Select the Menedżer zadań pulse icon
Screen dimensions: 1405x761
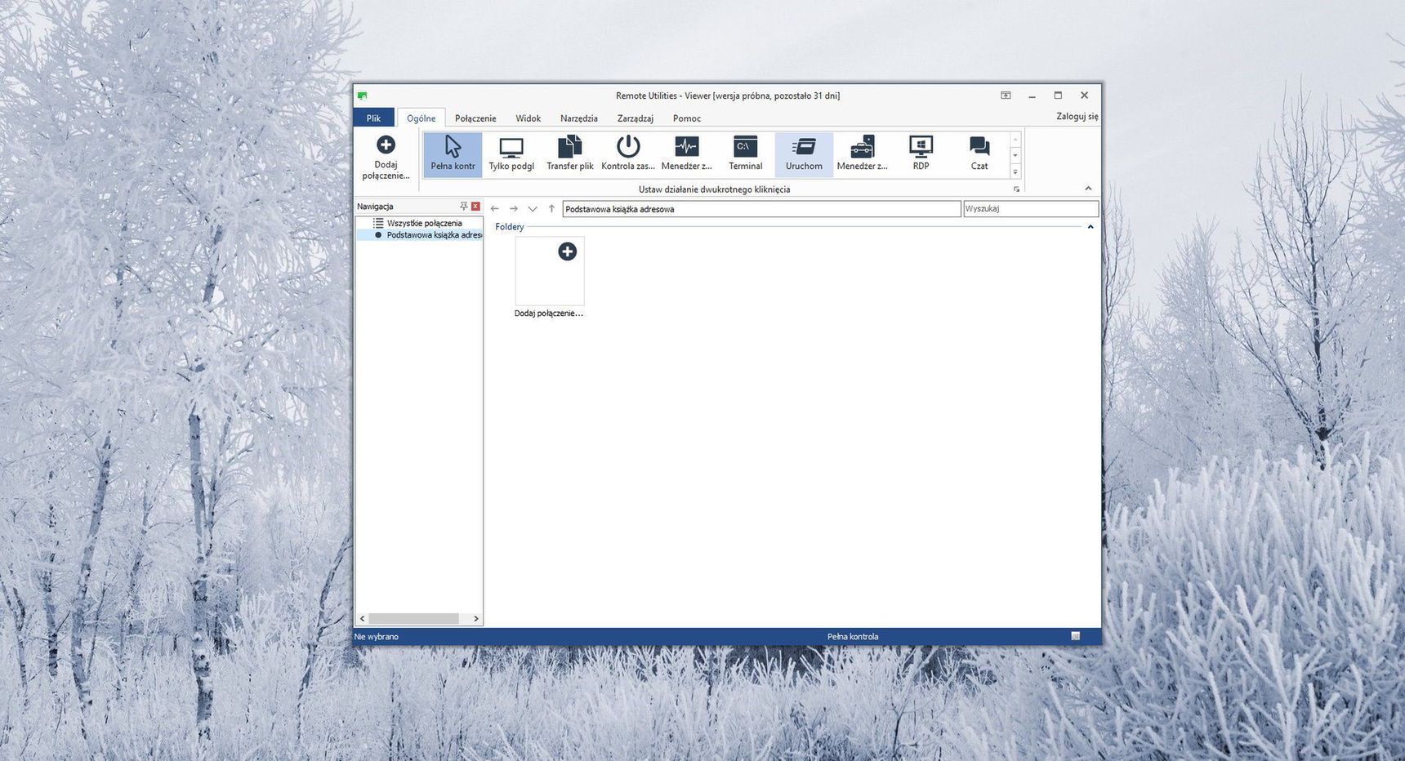pos(687,154)
